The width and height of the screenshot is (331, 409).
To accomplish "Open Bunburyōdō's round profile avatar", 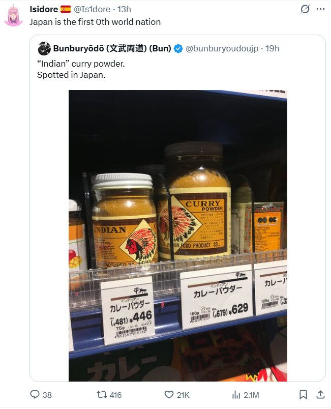I will pyautogui.click(x=44, y=48).
